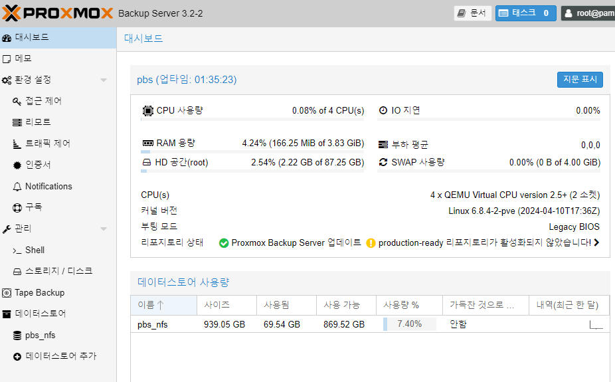Click the terminal prompt icon for Shell
Screen dimensions: 615x382
17,250
